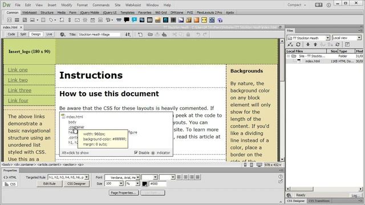Viewport: 365px width, 205px height.
Task: Open the Commands menu
Action: pos(101,5)
